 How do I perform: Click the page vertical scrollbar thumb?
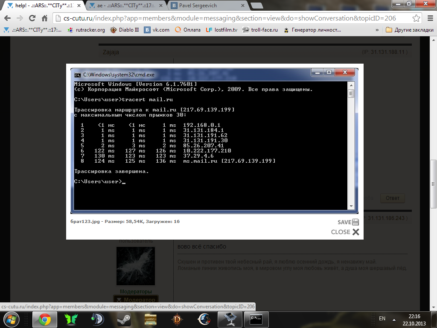point(434,184)
